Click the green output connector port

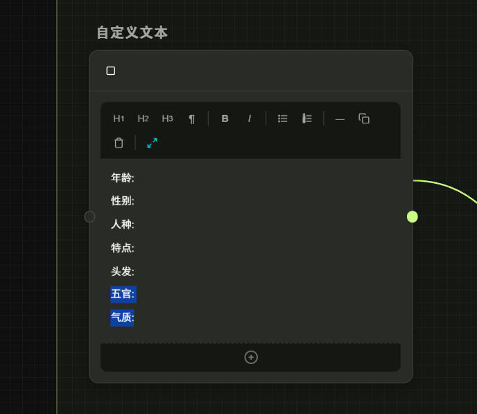tap(413, 216)
